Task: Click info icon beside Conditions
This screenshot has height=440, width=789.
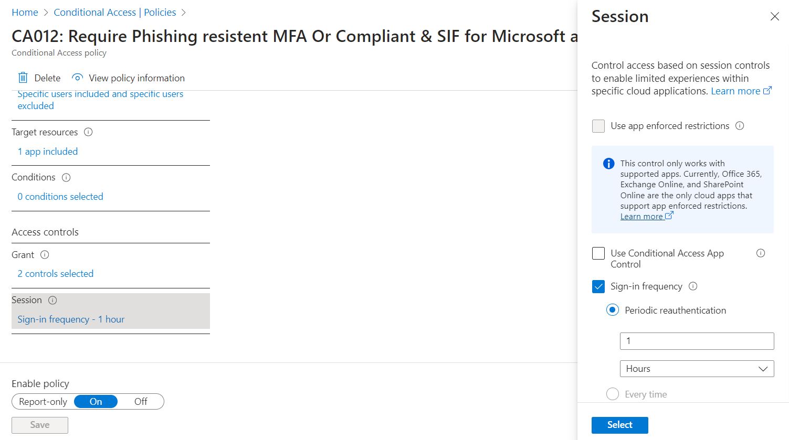Action: click(x=66, y=177)
